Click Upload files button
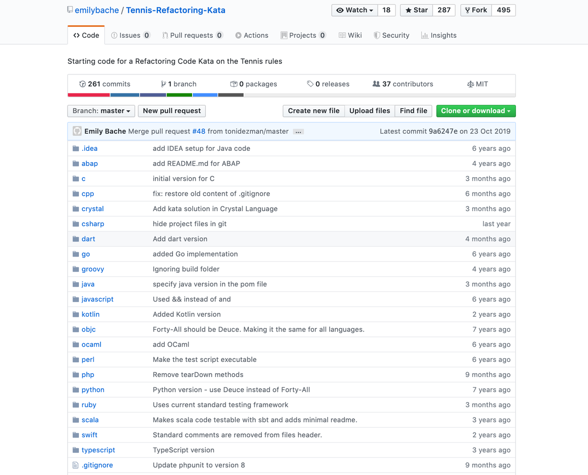The height and width of the screenshot is (475, 588). (x=369, y=111)
